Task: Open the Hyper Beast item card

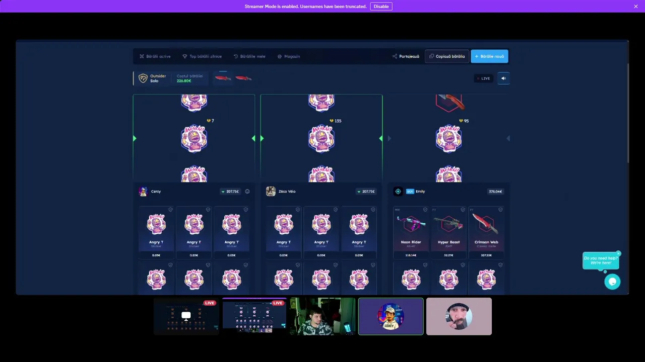Action: [x=448, y=233]
